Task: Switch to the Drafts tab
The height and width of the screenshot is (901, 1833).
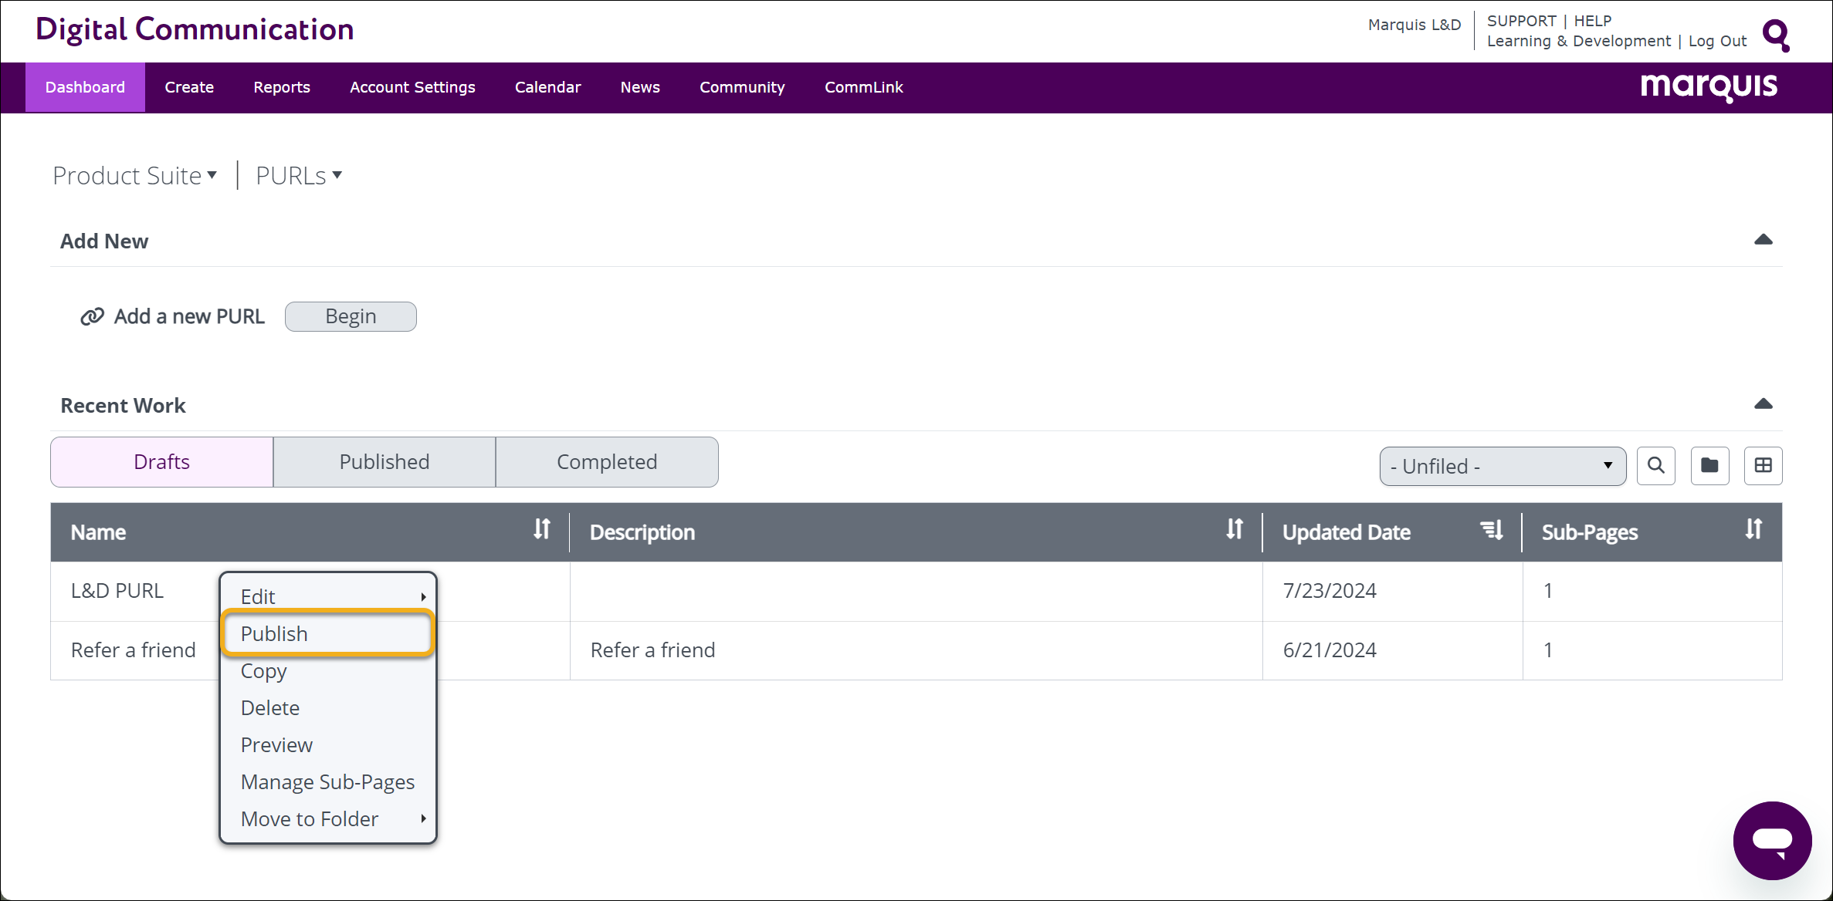Action: coord(161,462)
